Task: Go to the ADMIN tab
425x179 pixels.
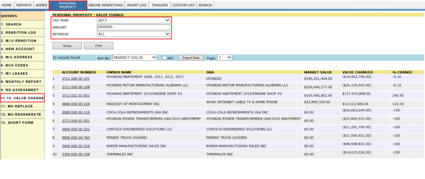Action: coord(41,5)
